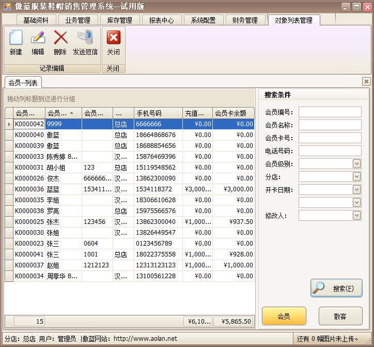The image size is (374, 347).
Task: Focus the 电话号码 text field
Action: click(x=330, y=151)
